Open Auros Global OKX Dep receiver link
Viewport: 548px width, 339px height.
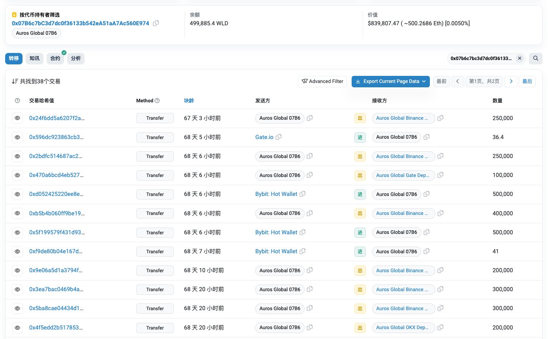403,328
